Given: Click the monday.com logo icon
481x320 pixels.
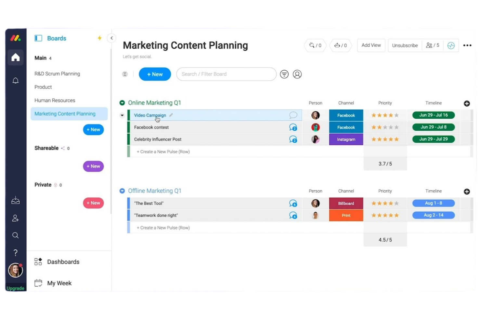Looking at the screenshot, I should click(x=15, y=38).
